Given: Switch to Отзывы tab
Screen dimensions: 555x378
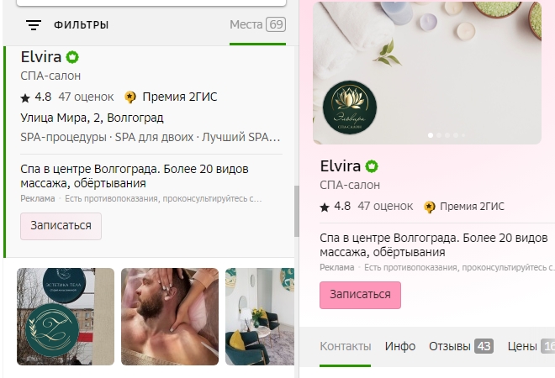Looking at the screenshot, I should 461,346.
